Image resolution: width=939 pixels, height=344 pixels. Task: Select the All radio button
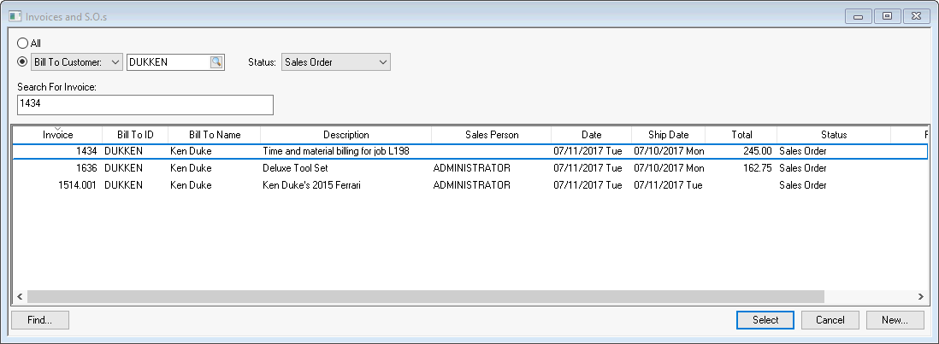[23, 43]
